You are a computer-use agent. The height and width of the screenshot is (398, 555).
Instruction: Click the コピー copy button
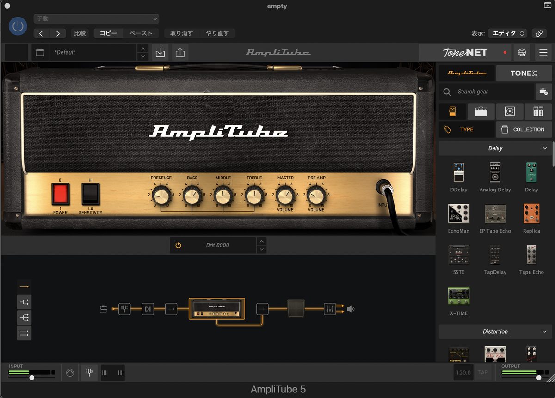(109, 33)
